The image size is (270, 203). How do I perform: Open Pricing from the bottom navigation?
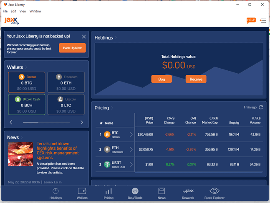109,193
